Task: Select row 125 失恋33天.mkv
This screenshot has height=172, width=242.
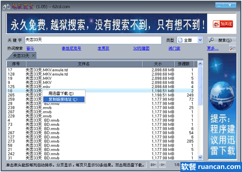Action: click(x=102, y=87)
